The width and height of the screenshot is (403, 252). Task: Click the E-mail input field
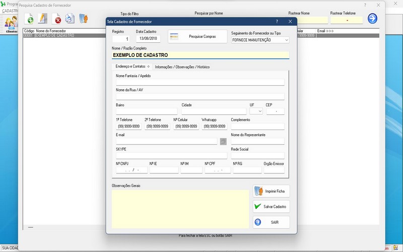tap(167, 142)
